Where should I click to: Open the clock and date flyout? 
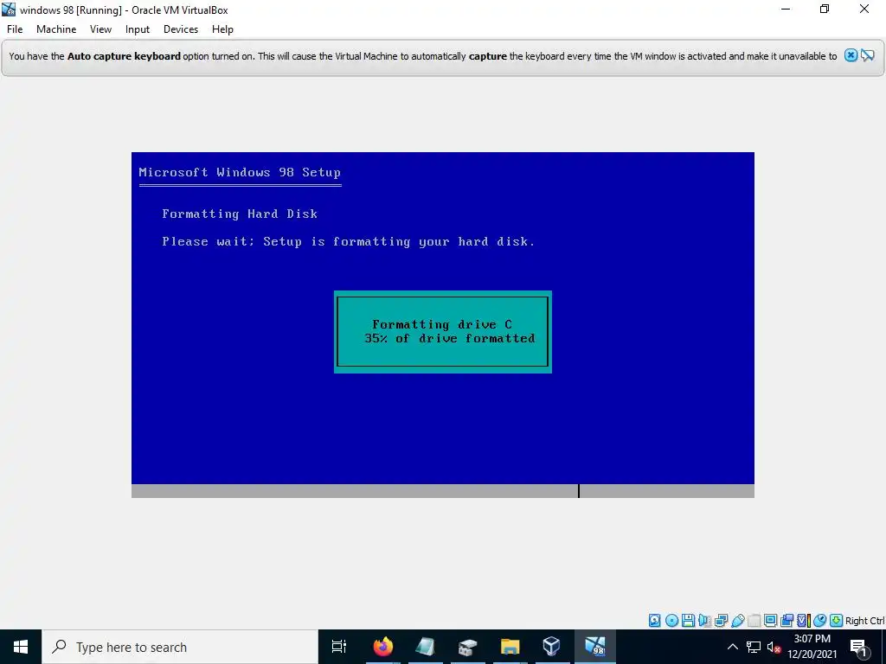pos(812,647)
